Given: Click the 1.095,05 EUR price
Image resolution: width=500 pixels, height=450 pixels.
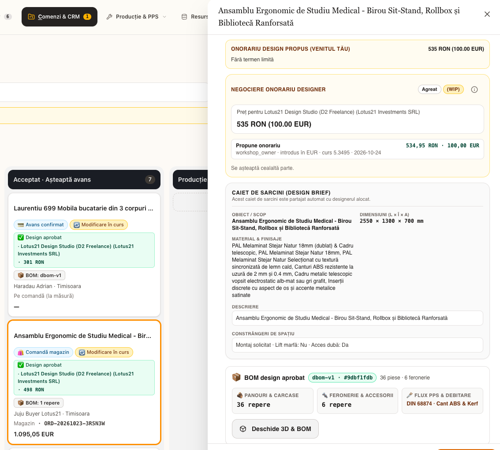Looking at the screenshot, I should pos(34,435).
